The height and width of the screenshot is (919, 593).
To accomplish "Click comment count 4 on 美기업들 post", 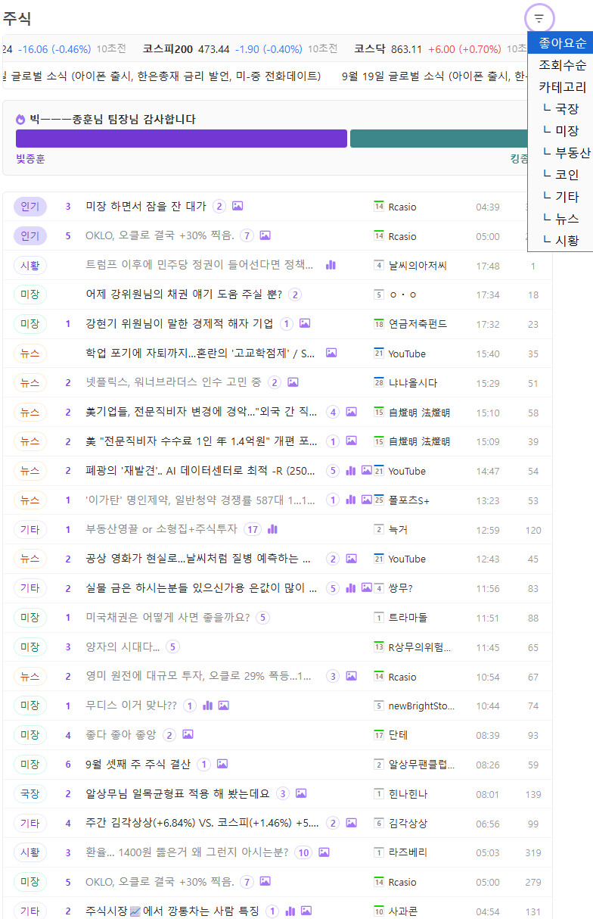I will [x=333, y=412].
